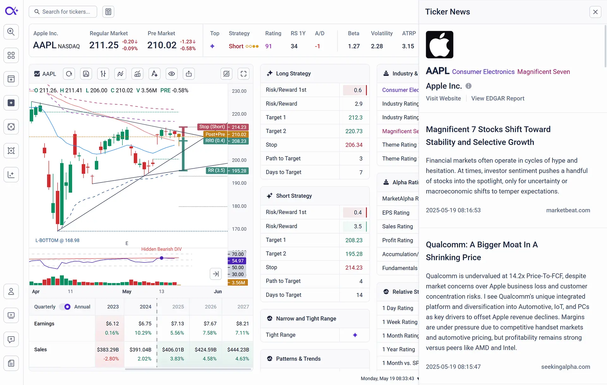This screenshot has height=385, width=607.
Task: Click the sidebar scanner-target sparkle icon
Action: point(11,151)
